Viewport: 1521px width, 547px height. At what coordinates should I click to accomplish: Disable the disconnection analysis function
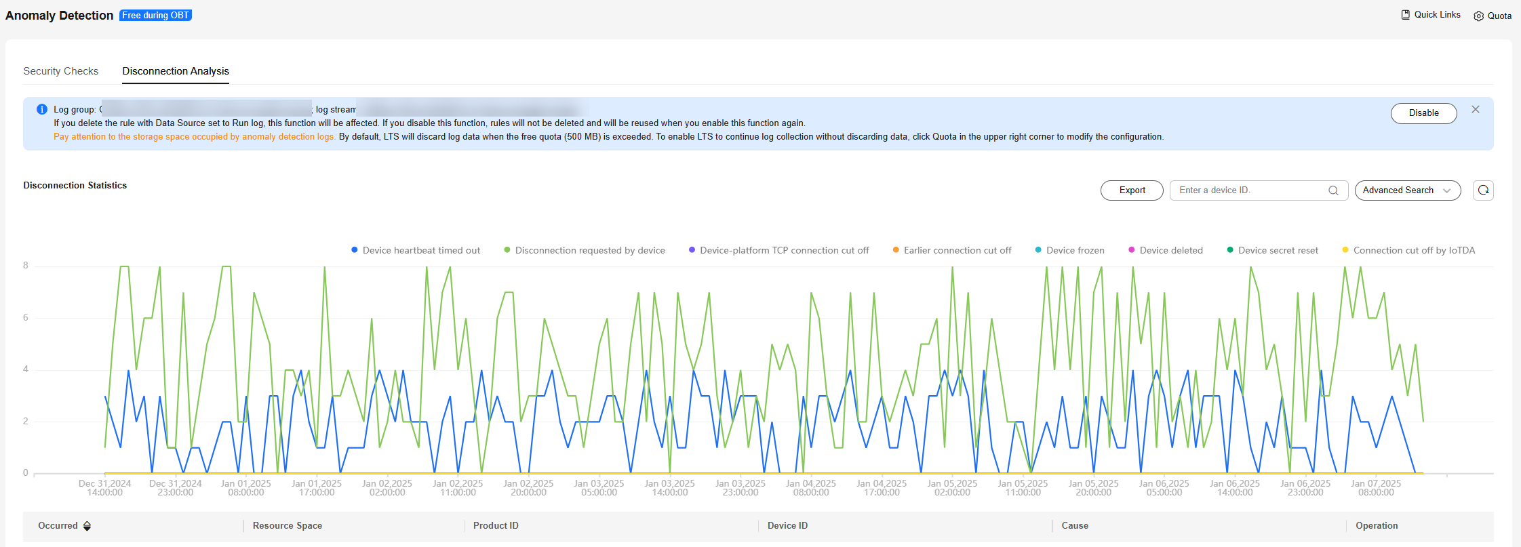(1423, 113)
